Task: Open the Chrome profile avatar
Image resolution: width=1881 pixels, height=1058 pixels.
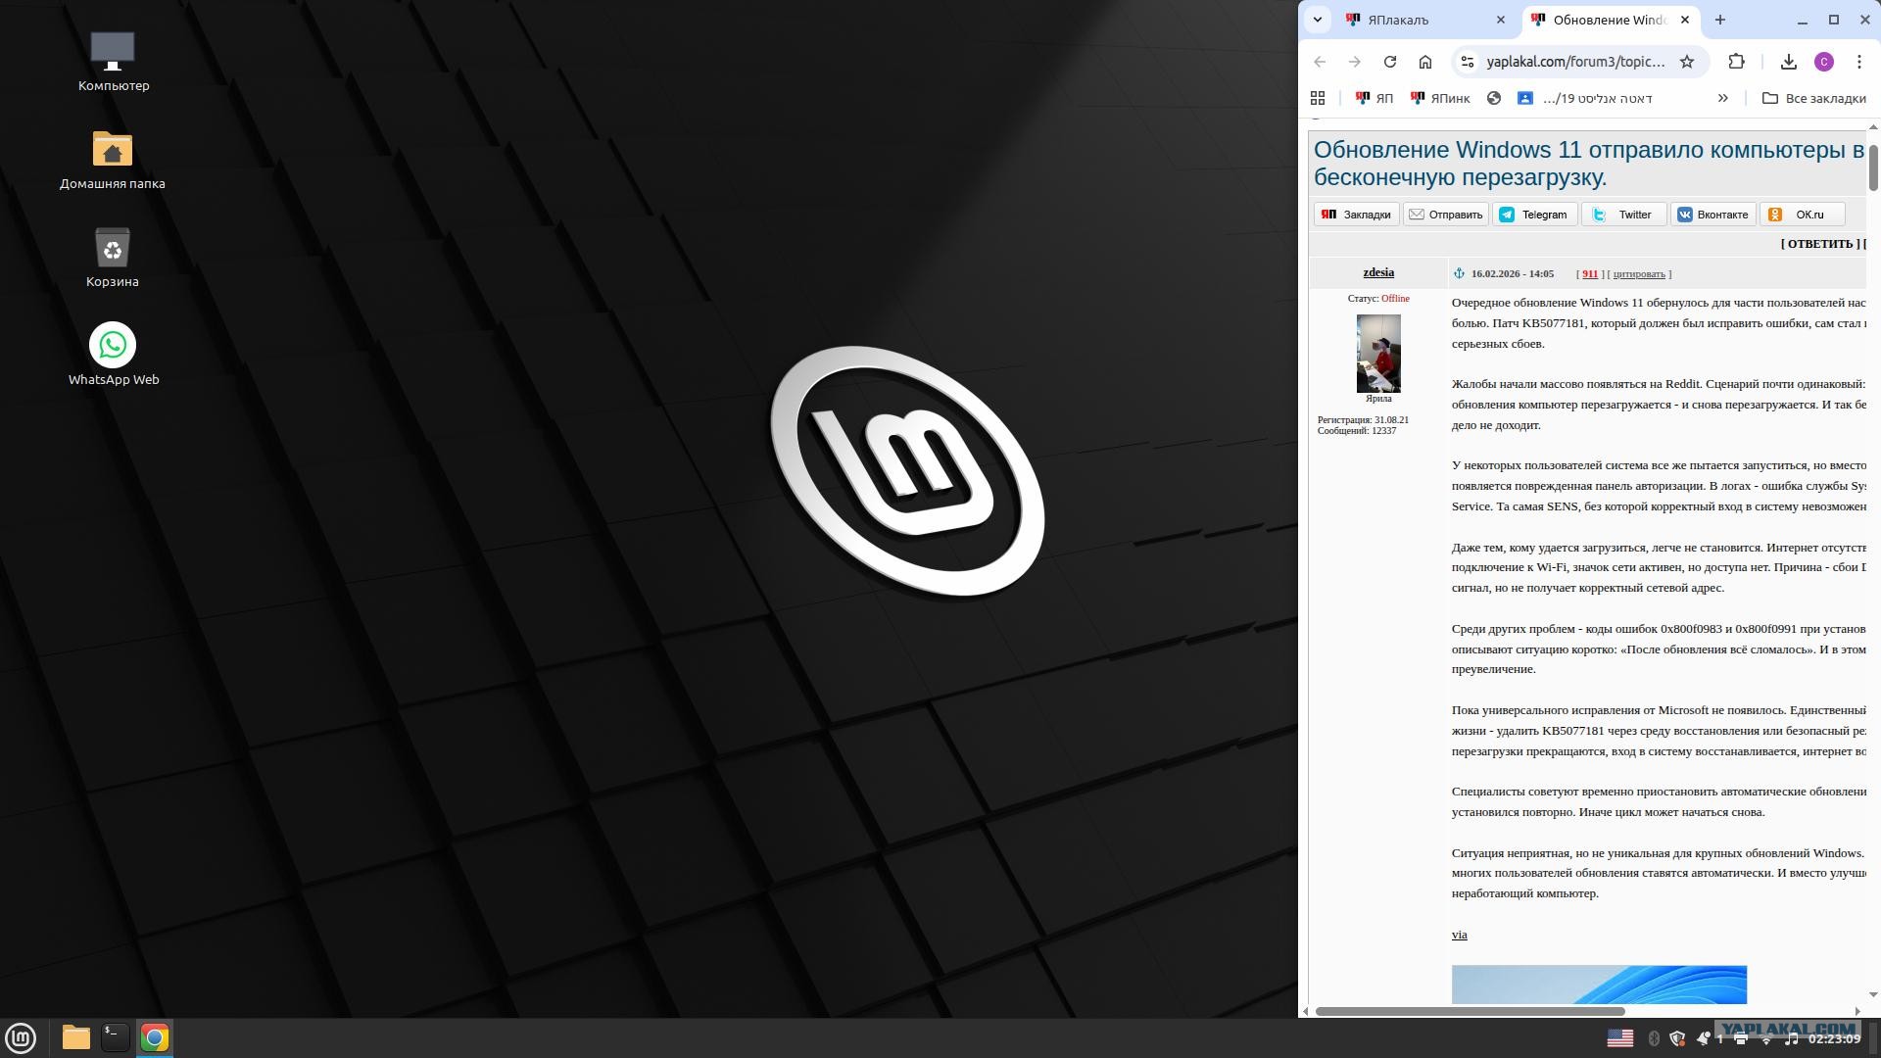Action: 1824,62
